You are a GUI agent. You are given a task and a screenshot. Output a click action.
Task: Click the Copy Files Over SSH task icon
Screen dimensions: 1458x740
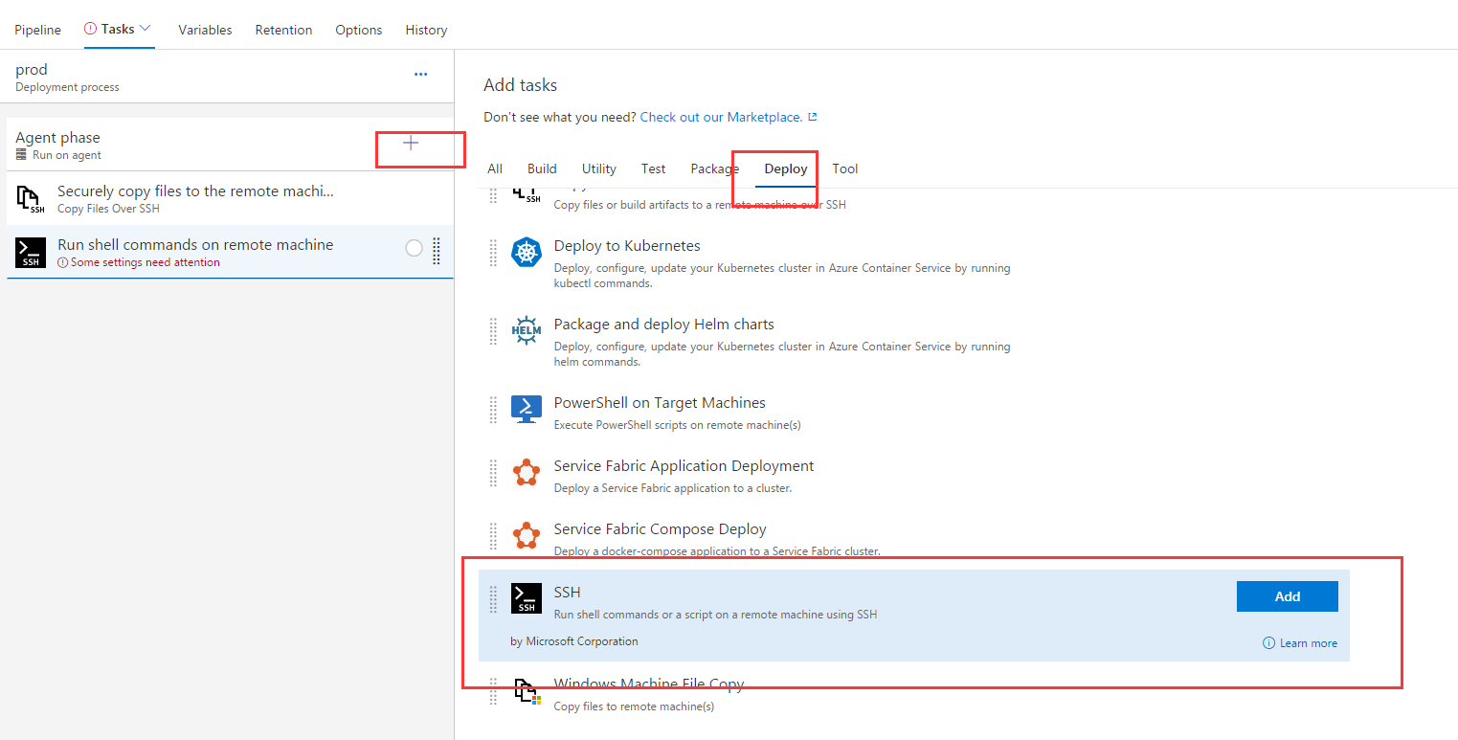(x=31, y=199)
